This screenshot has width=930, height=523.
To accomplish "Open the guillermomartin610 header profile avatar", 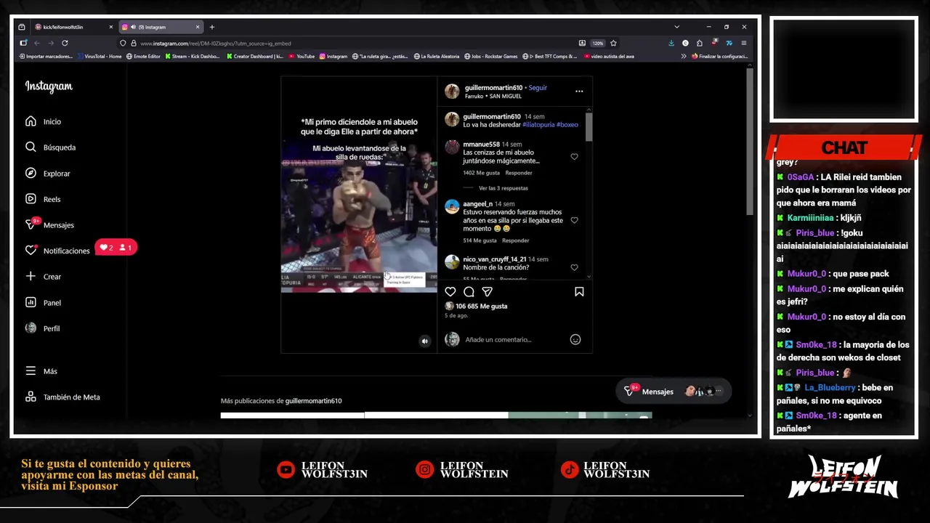I will point(452,92).
